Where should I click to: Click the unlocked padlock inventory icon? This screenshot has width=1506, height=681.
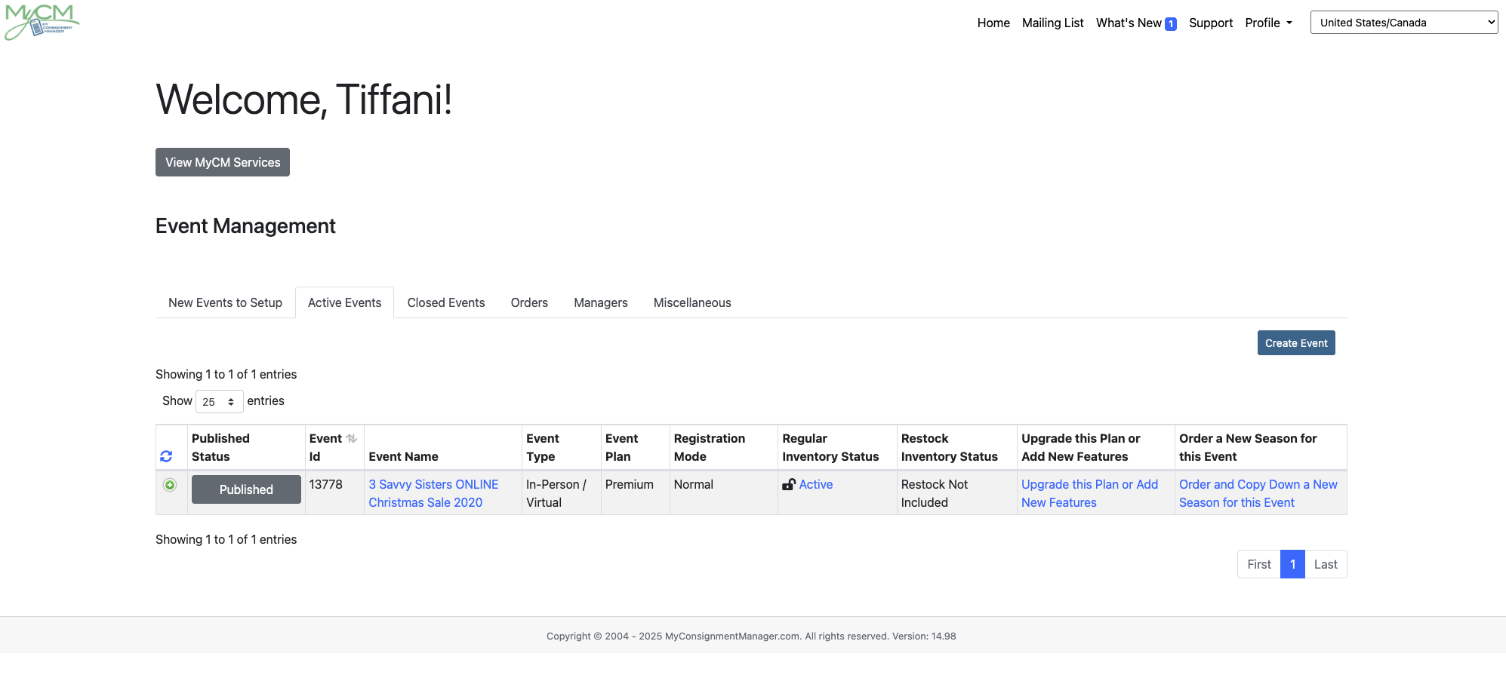click(x=789, y=484)
